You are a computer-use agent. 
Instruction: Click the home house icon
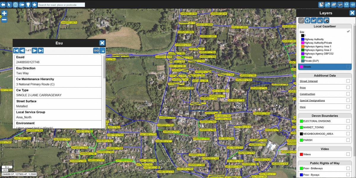pos(346,4)
